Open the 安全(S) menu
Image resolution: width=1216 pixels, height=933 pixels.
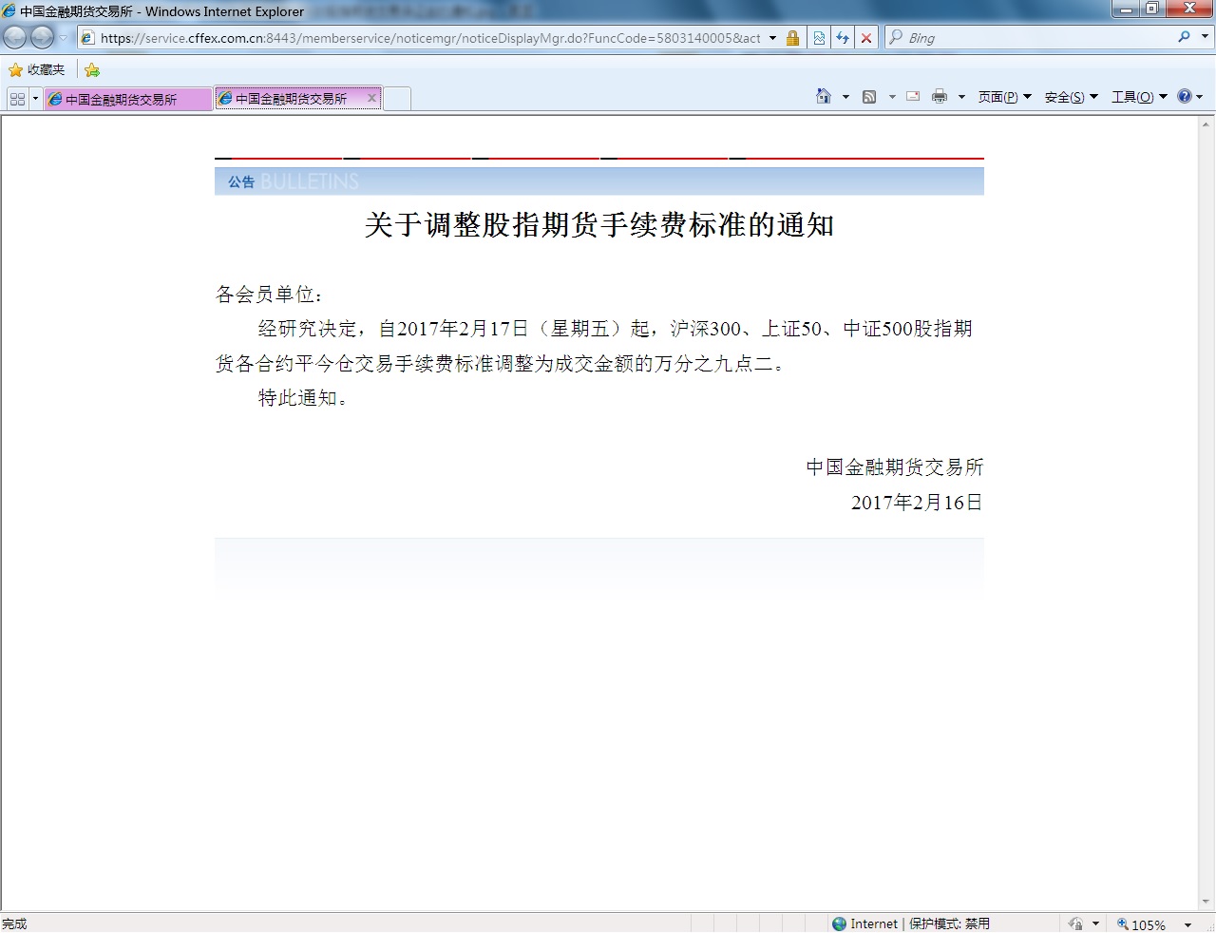pyautogui.click(x=1071, y=97)
